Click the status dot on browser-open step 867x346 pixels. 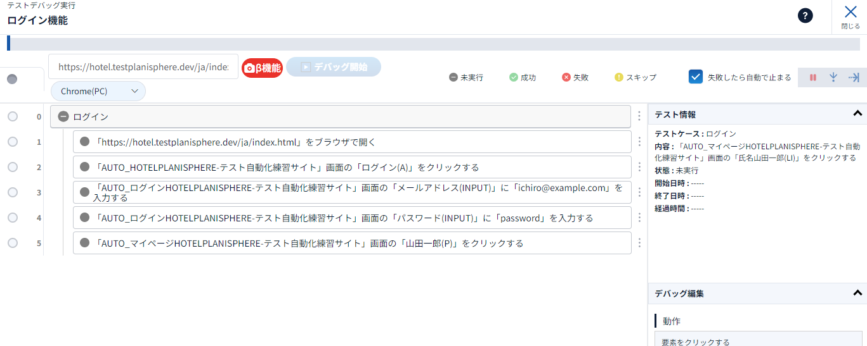(x=85, y=142)
